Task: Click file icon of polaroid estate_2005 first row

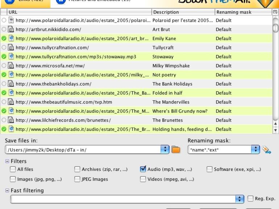Action: [x=11, y=20]
